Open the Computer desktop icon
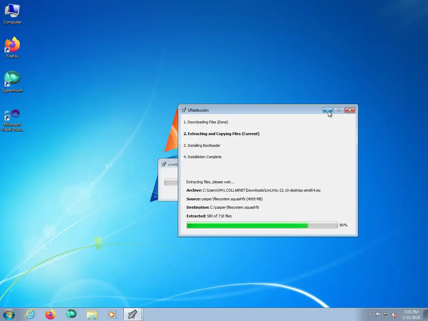 [12, 14]
